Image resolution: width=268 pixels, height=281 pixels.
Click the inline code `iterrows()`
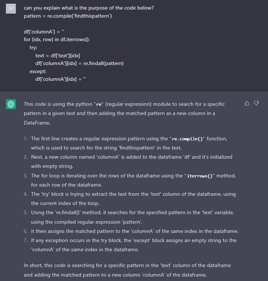coord(200,176)
